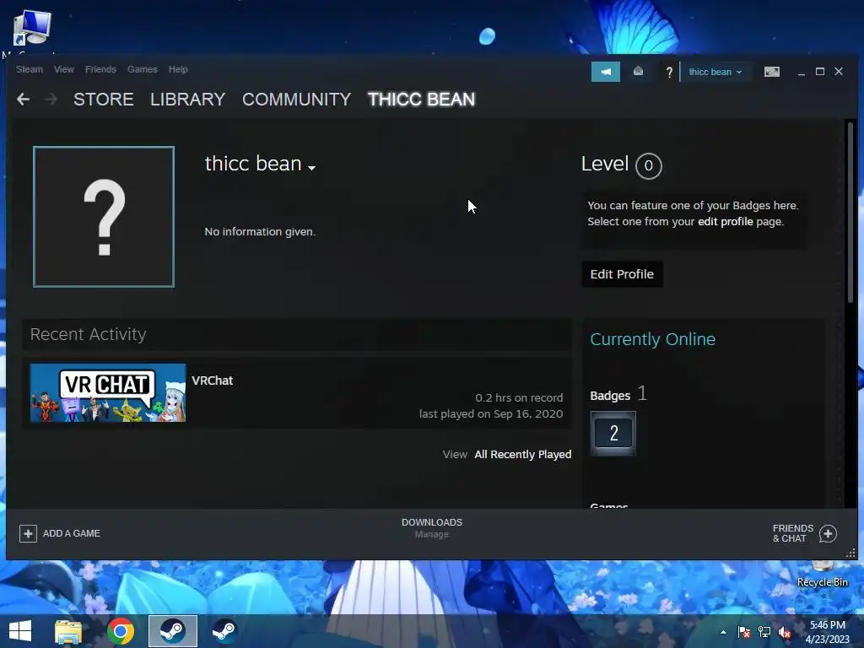This screenshot has height=648, width=864.
Task: Click the Level text heading
Action: tap(605, 164)
